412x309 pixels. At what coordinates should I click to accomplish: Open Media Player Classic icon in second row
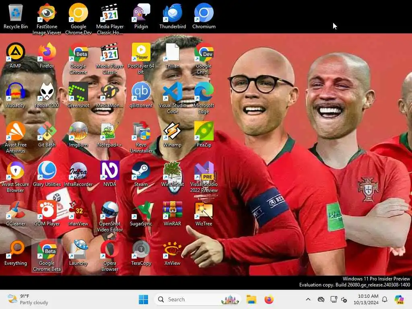coord(110,58)
